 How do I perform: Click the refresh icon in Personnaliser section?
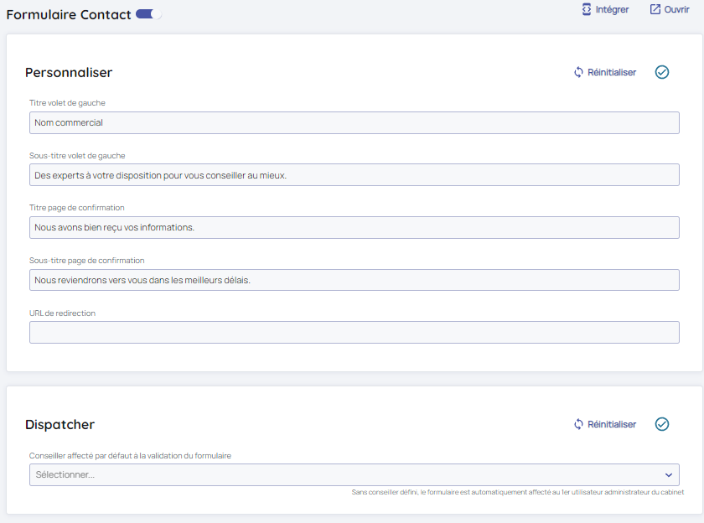pos(578,72)
